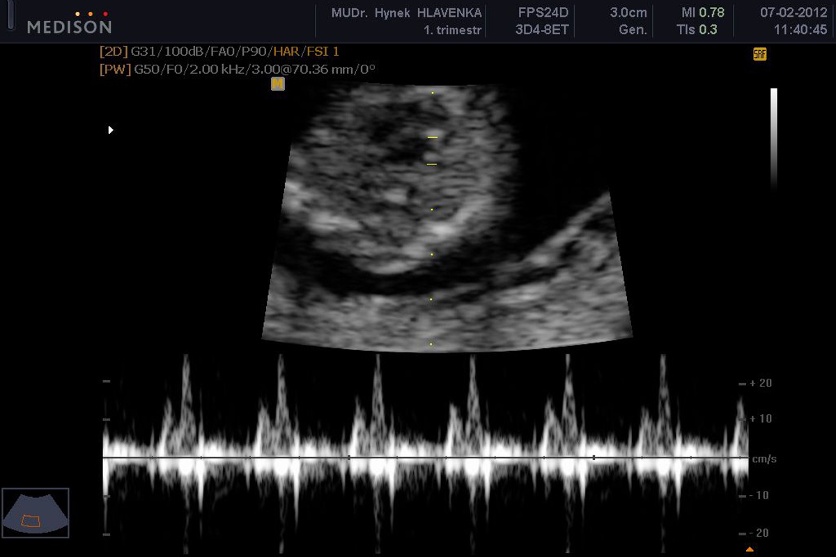Toggle the HAR harmonic setting
This screenshot has height=557, width=836.
coord(288,52)
